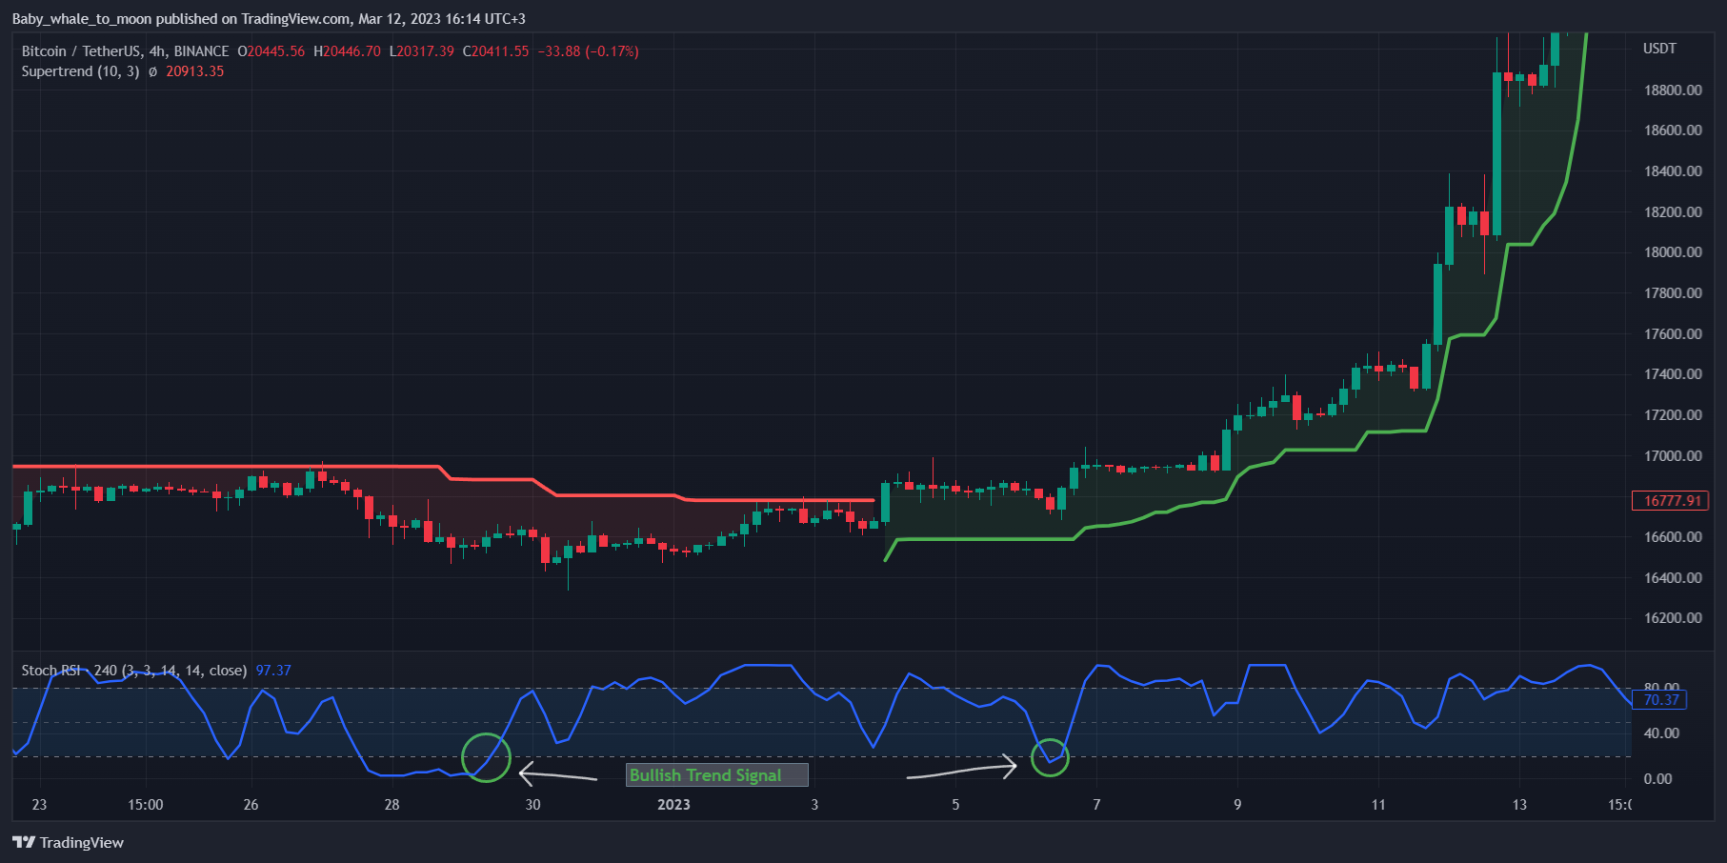Click the 40.00 Stoch RSI axis label
Viewport: 1727px width, 863px height.
1661,733
